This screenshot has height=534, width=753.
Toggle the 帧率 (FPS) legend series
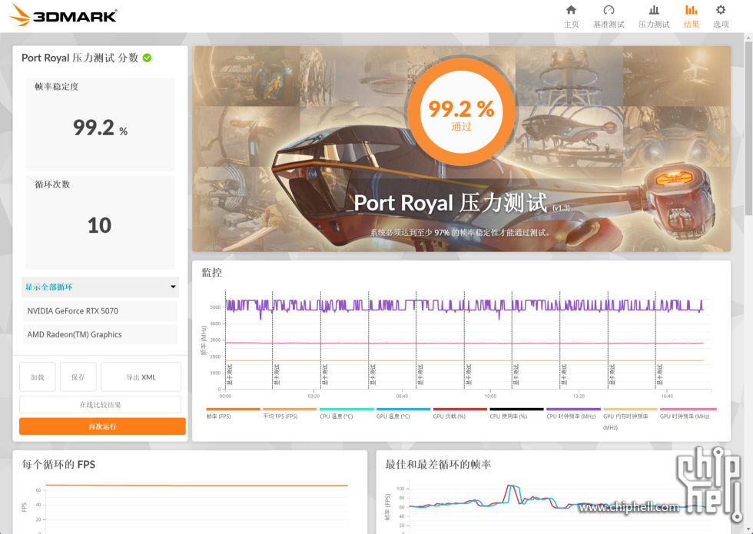click(219, 416)
